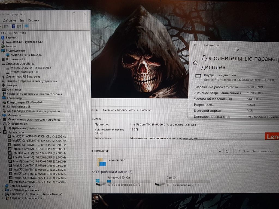Click the Bluetooth category icon
279x209 pixels.
click(3, 38)
